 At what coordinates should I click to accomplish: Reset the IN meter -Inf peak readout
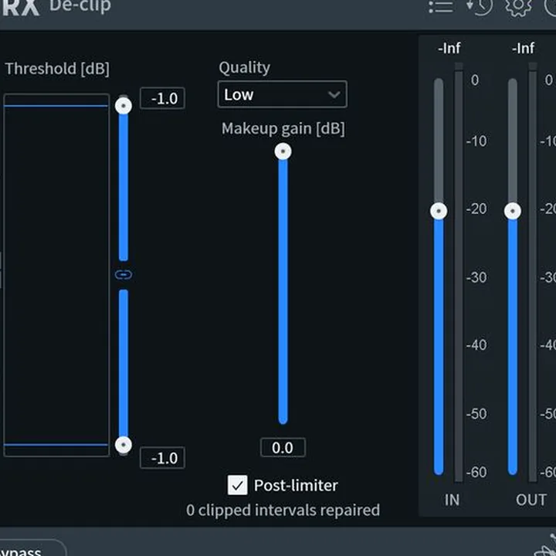coord(449,48)
